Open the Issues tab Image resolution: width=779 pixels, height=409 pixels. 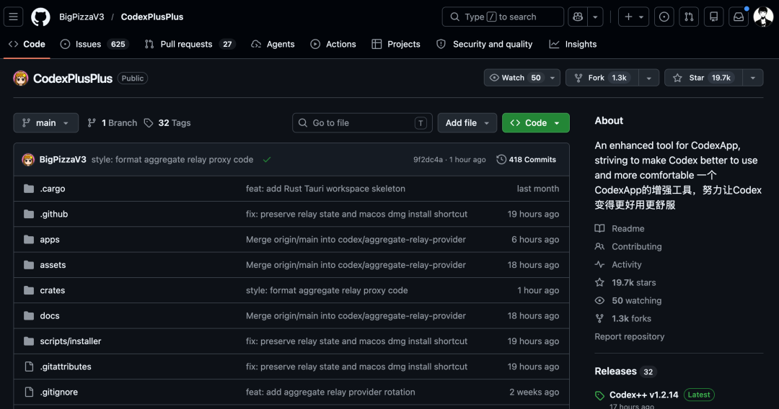[94, 44]
